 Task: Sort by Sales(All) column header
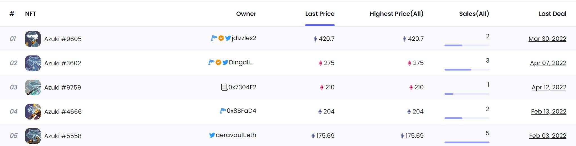point(474,14)
